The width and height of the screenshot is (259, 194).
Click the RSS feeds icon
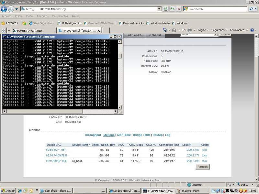click(174, 30)
